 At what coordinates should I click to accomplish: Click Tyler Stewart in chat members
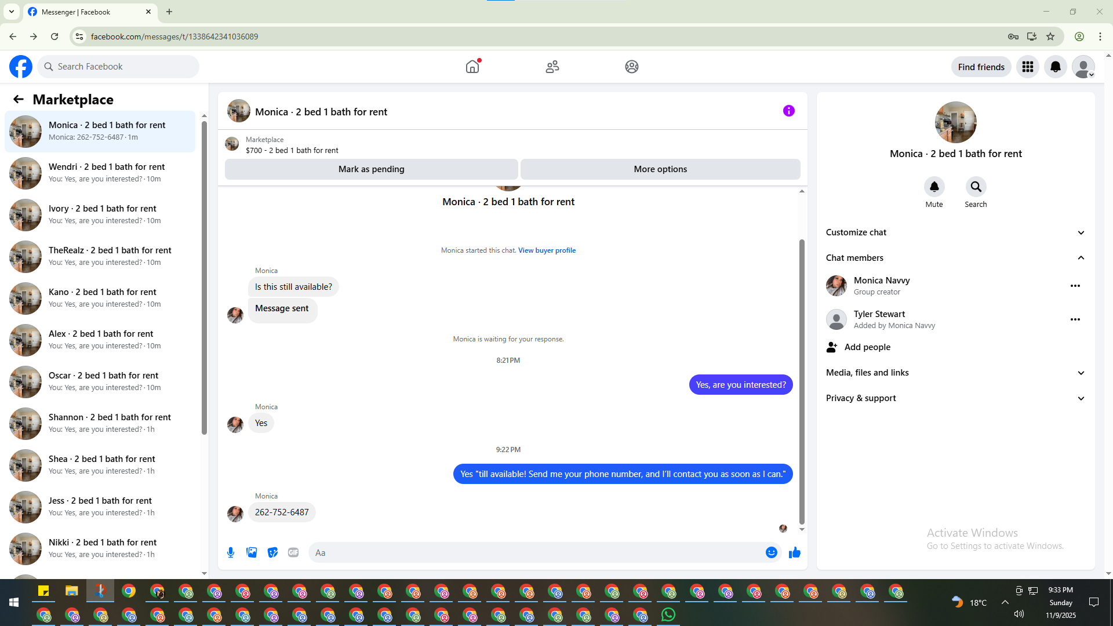tap(879, 314)
